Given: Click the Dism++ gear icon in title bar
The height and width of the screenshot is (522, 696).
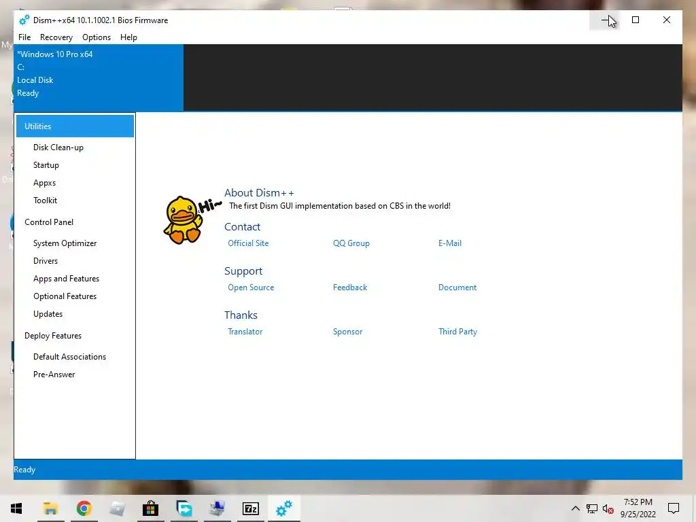Looking at the screenshot, I should click(24, 20).
